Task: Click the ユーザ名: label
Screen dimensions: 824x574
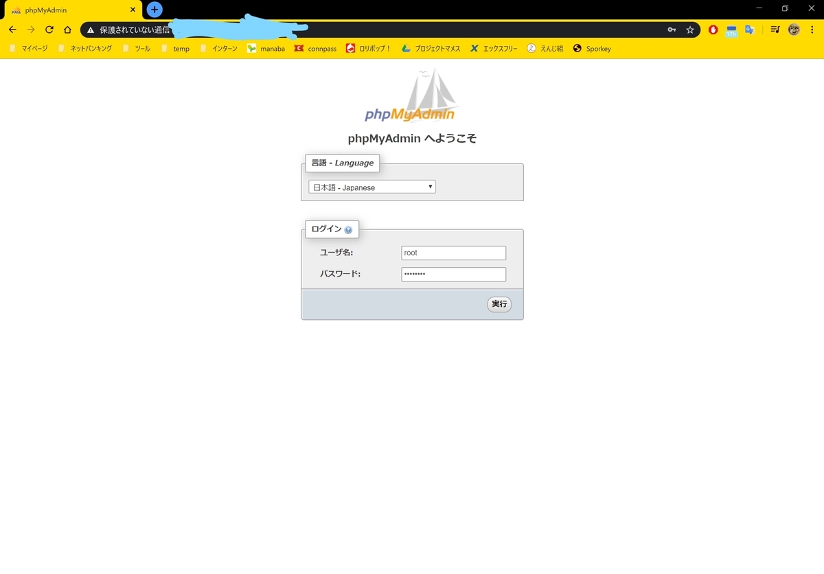Action: pyautogui.click(x=336, y=253)
